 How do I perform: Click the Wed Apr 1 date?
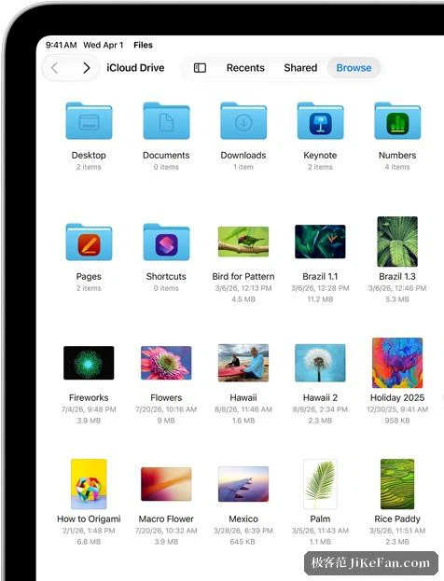point(103,45)
